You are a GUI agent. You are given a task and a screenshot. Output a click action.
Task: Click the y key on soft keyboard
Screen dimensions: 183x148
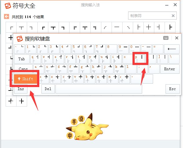(x=93, y=59)
